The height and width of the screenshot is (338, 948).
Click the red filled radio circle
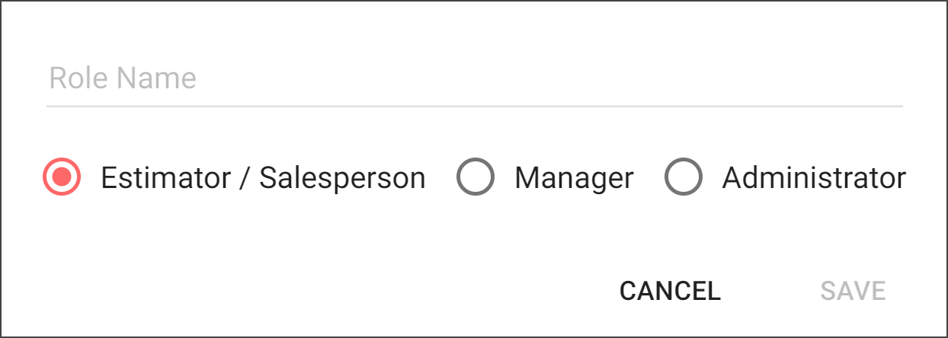point(62,177)
